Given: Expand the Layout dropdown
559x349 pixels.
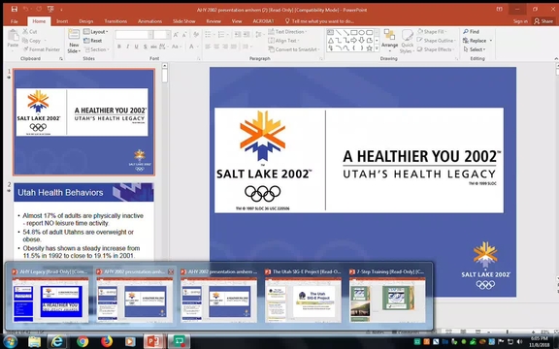Looking at the screenshot, I should [95, 32].
